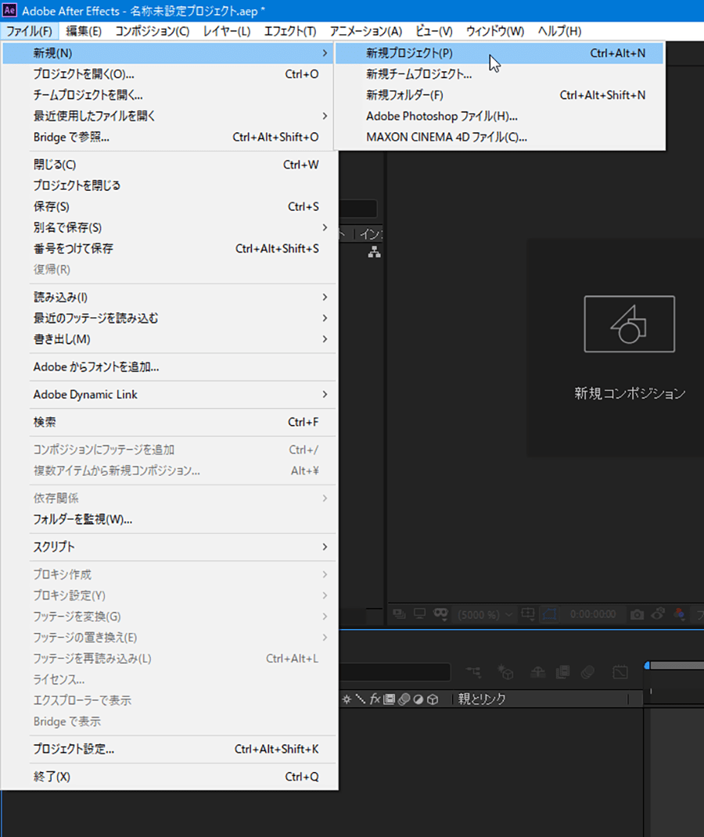Expand the 読み込み(I) submenu
This screenshot has width=704, height=837.
(167, 297)
